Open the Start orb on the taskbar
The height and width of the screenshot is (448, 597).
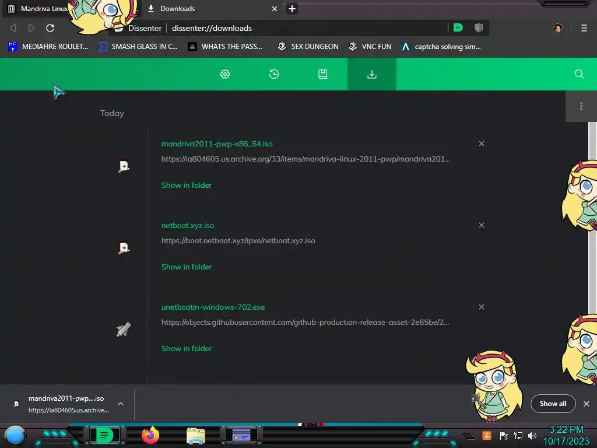click(15, 435)
